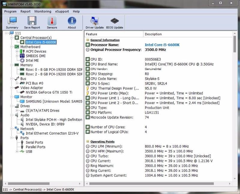
Task: Select Intel Ethernet Connection I219-V
Action: click(52, 133)
